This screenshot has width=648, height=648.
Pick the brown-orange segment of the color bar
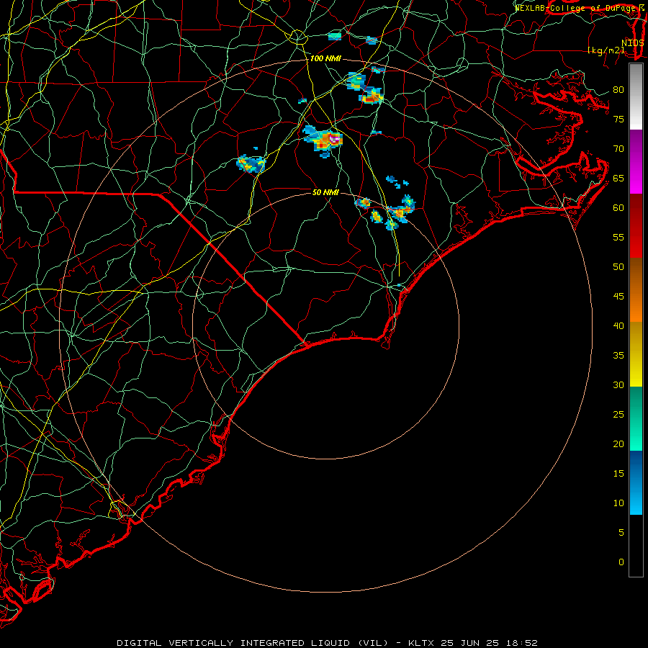click(636, 290)
